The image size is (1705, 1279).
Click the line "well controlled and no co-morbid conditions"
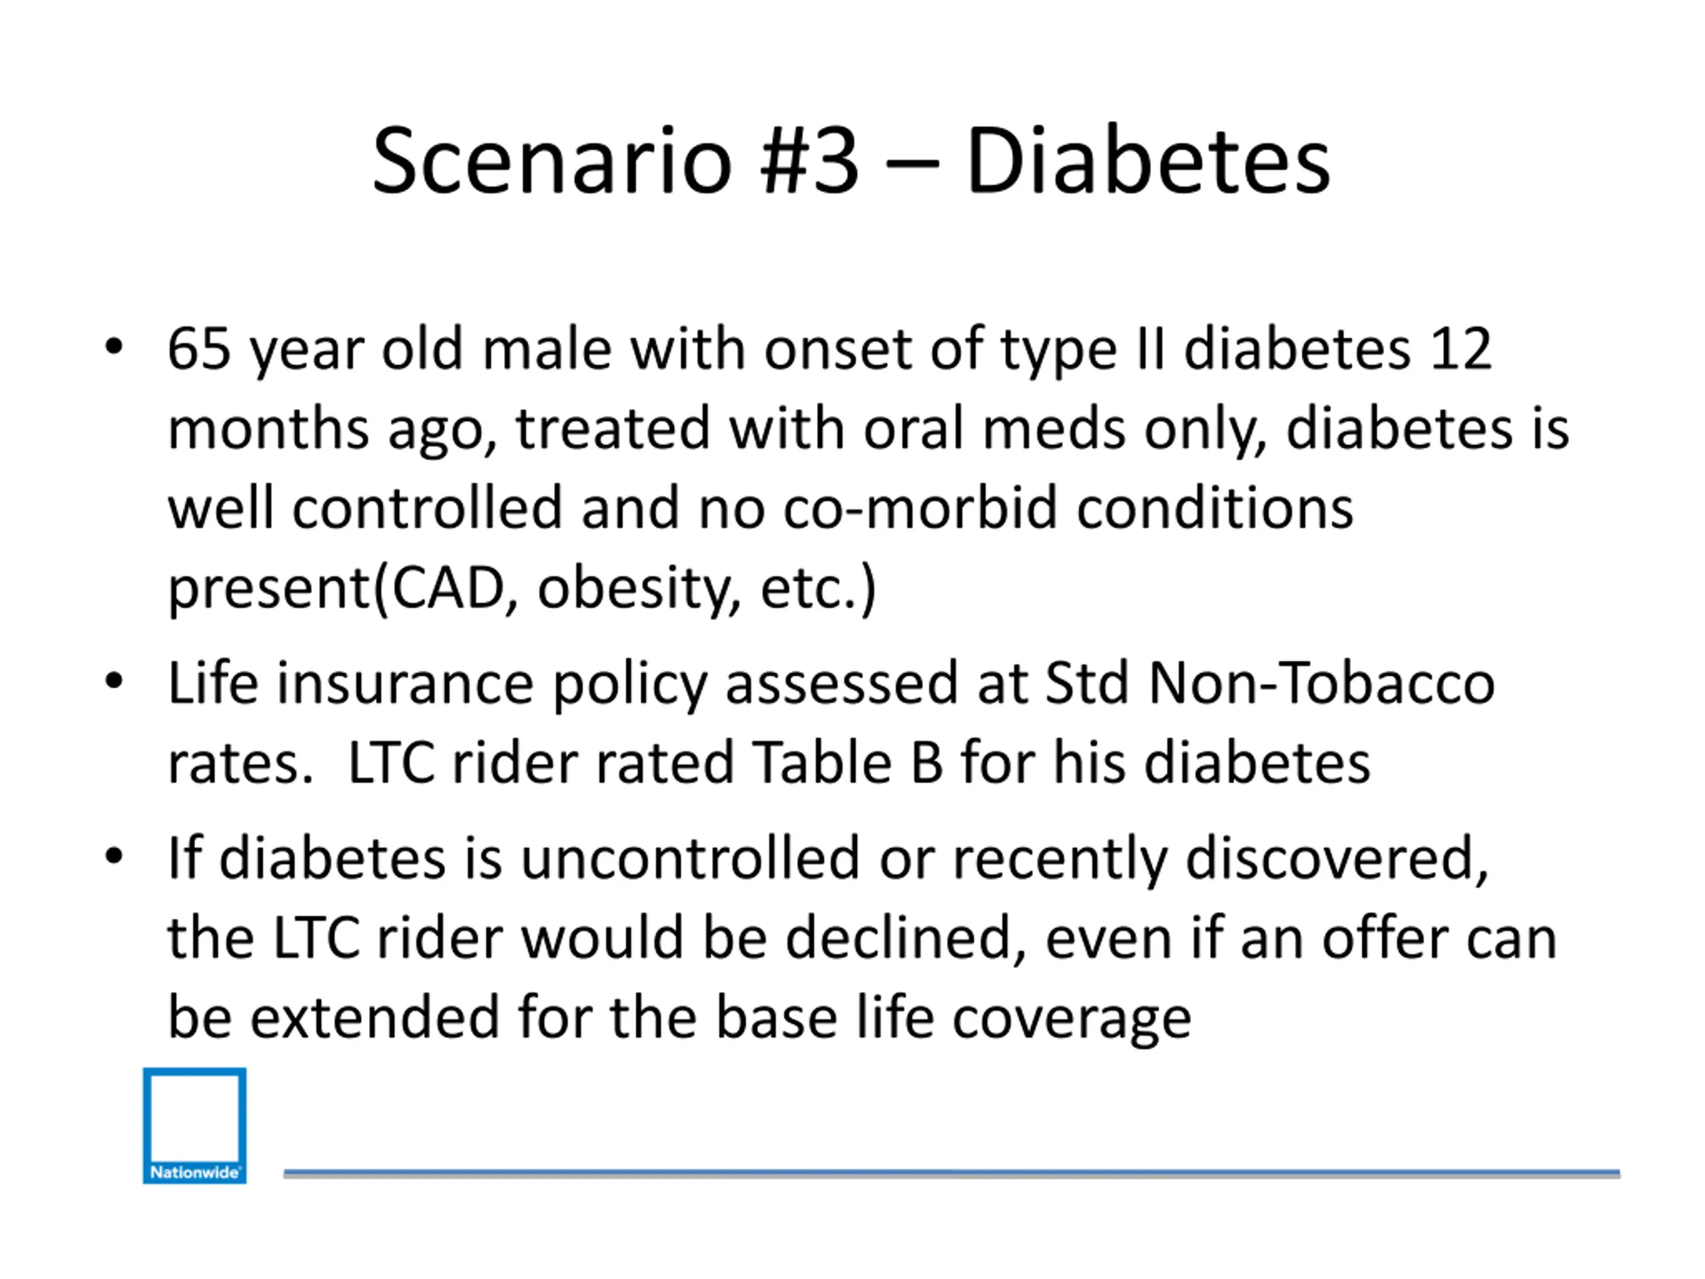(760, 508)
